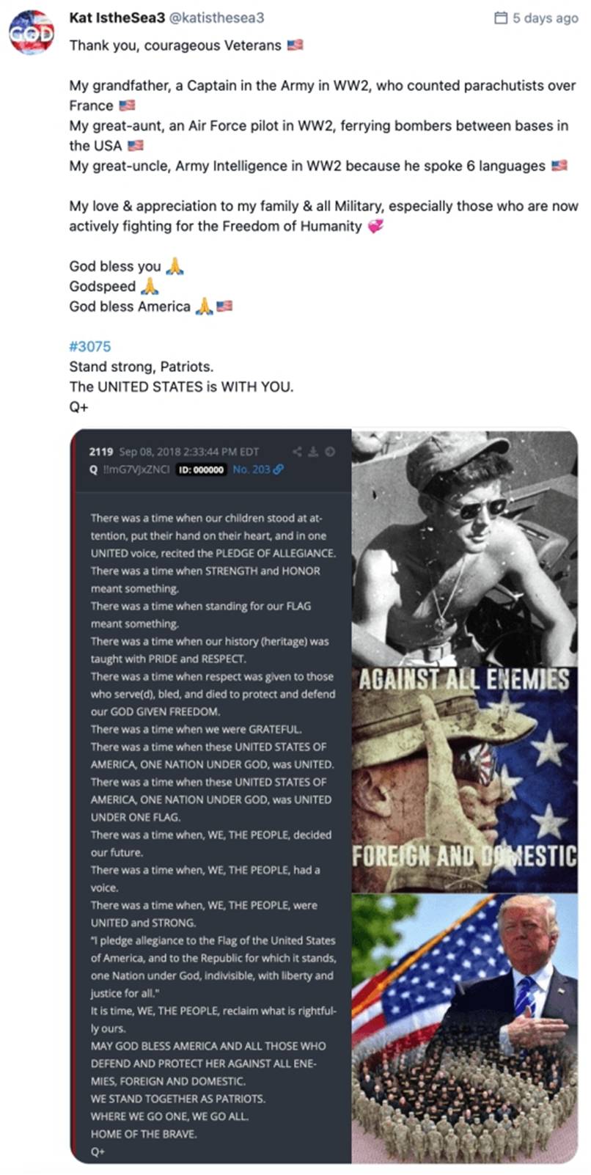Viewport: 591px width, 1175px height.
Task: Click the chain link icon beside No. 203
Action: coord(279,469)
